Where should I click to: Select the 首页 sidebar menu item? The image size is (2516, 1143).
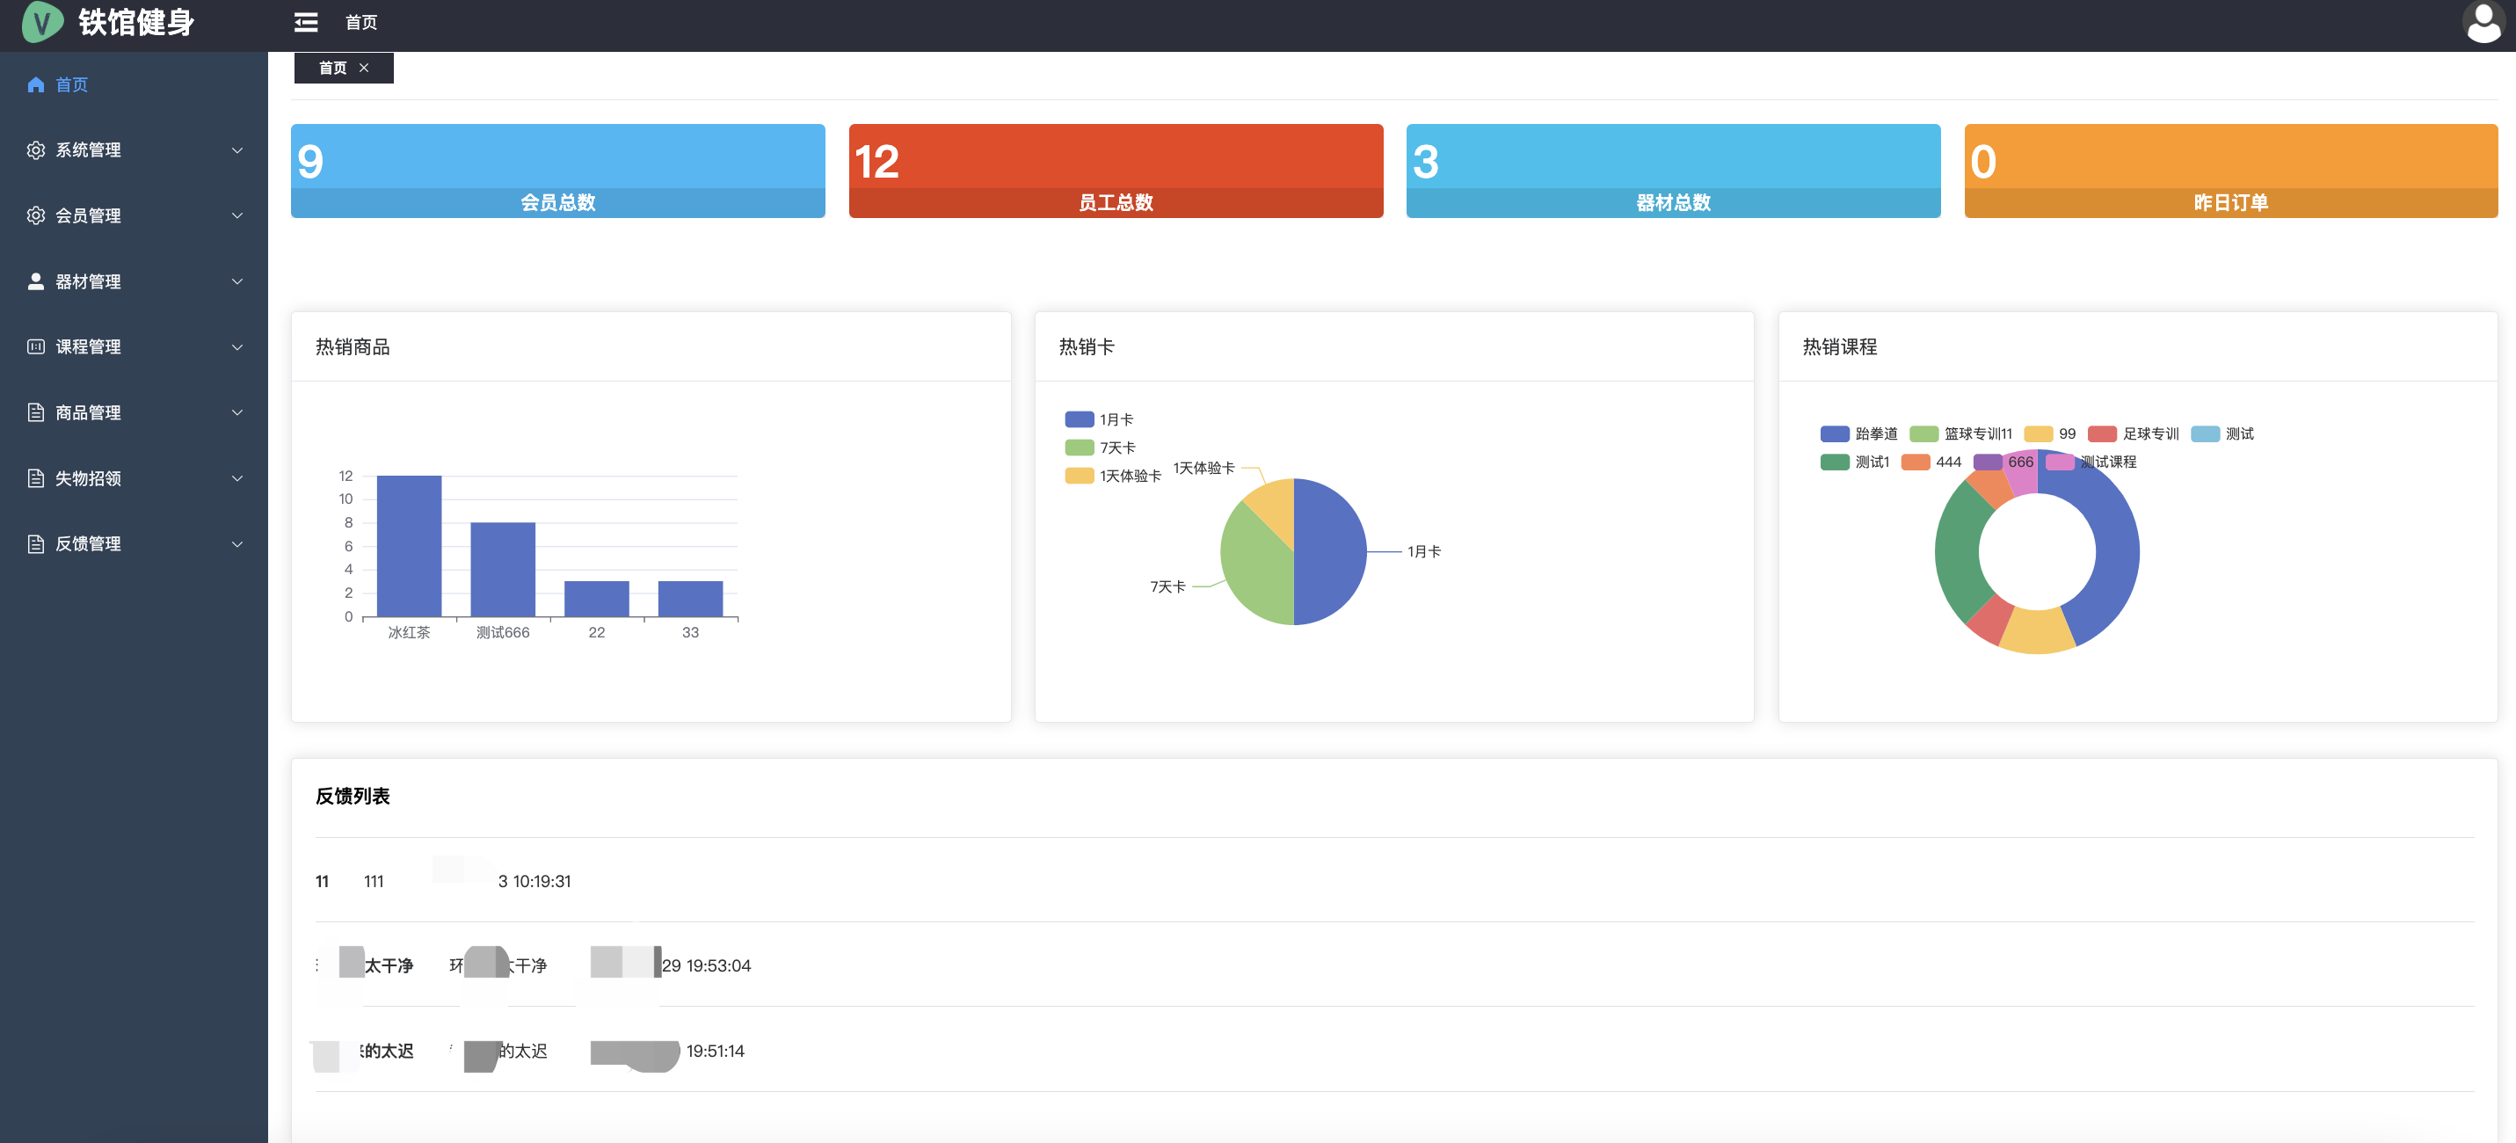coord(71,85)
